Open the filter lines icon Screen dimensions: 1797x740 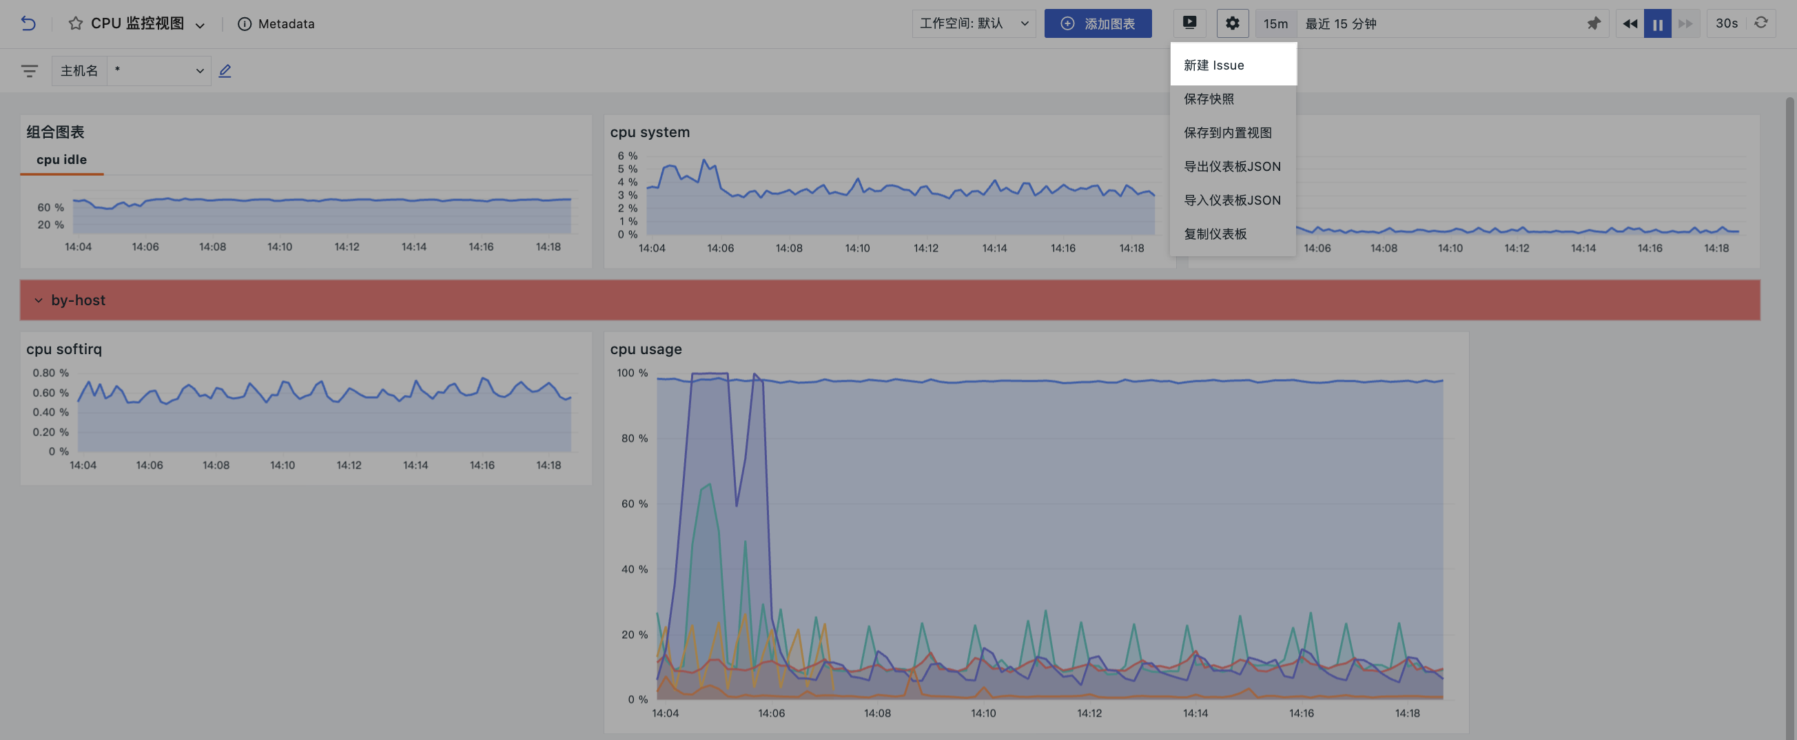tap(30, 71)
